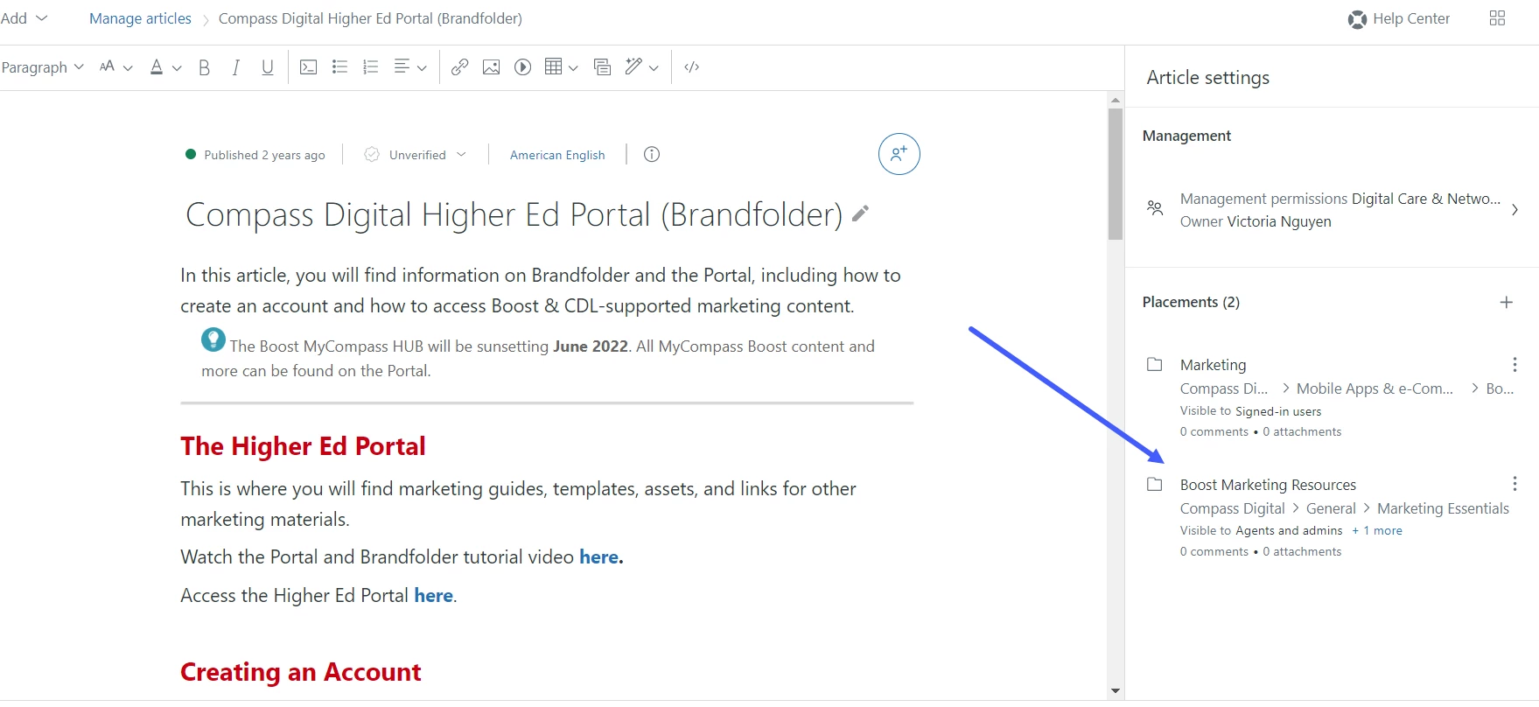Select American English language link
This screenshot has height=707, width=1539.
[557, 155]
